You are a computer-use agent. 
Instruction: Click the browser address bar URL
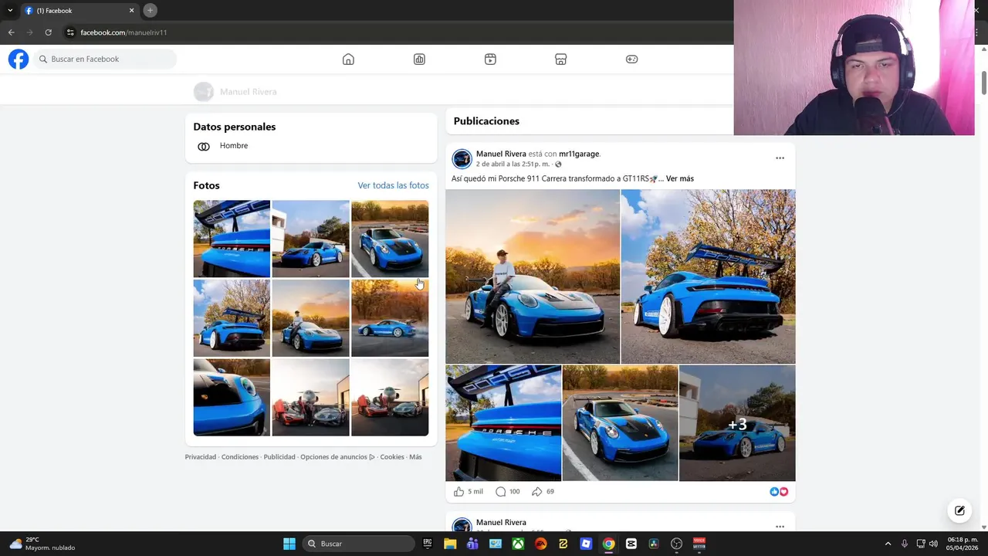point(123,32)
